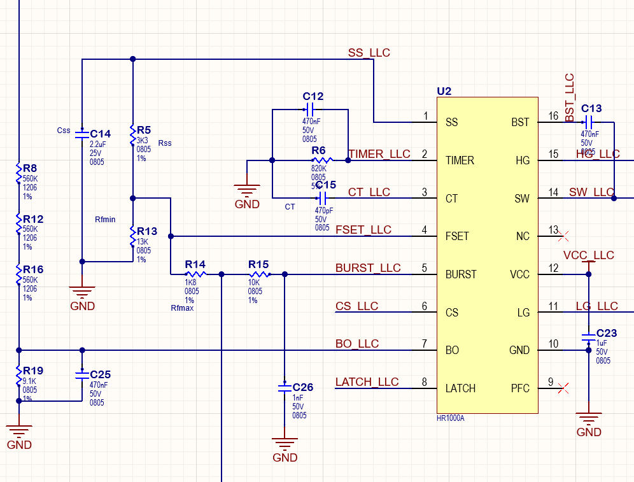Image resolution: width=634 pixels, height=482 pixels.
Task: Select the capacitor C12 symbol
Action: [311, 110]
